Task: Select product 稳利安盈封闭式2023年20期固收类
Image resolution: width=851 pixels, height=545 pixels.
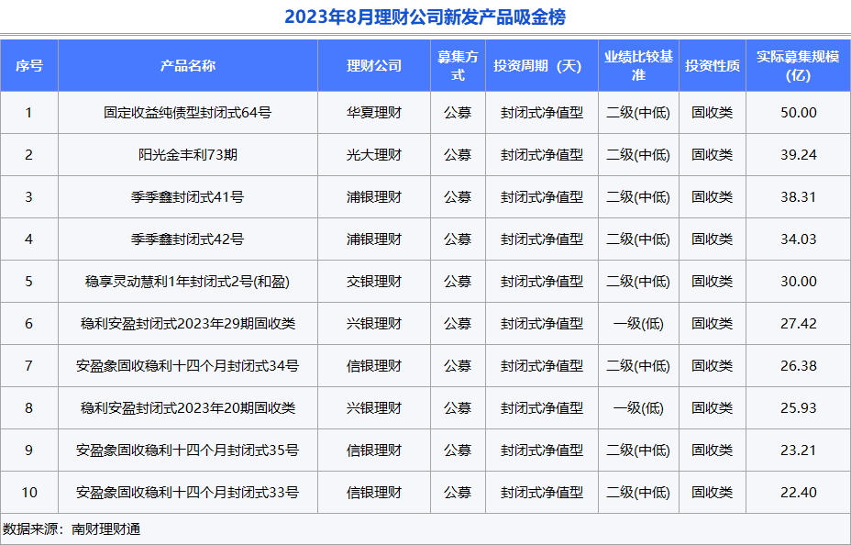Action: coord(188,407)
